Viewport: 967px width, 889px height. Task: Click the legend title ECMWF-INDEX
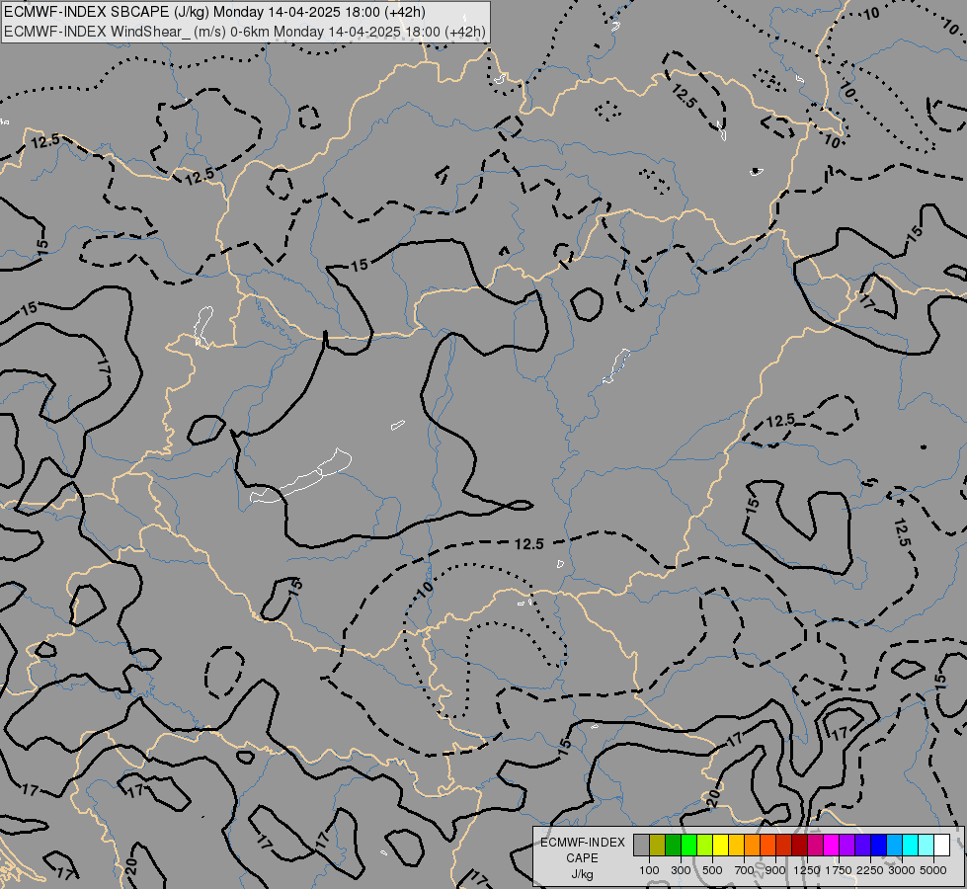(583, 843)
